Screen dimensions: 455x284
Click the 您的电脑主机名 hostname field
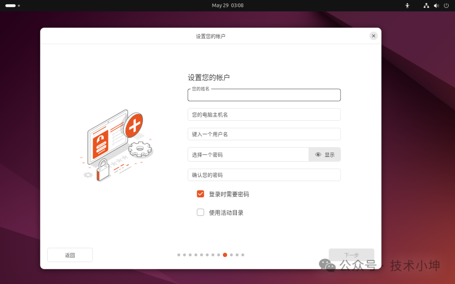click(264, 114)
